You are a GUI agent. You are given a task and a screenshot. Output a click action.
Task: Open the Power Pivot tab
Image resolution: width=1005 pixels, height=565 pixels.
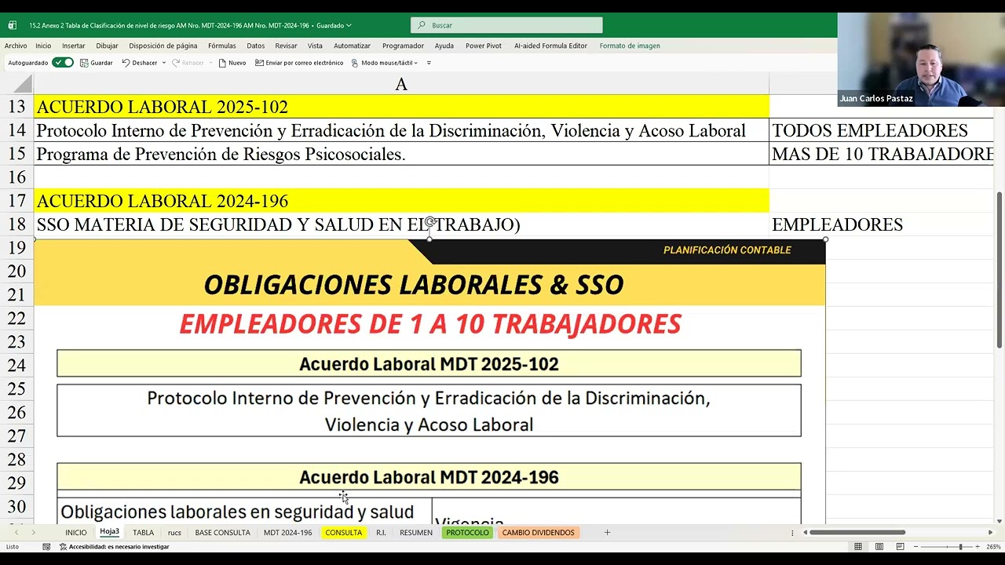tap(484, 46)
